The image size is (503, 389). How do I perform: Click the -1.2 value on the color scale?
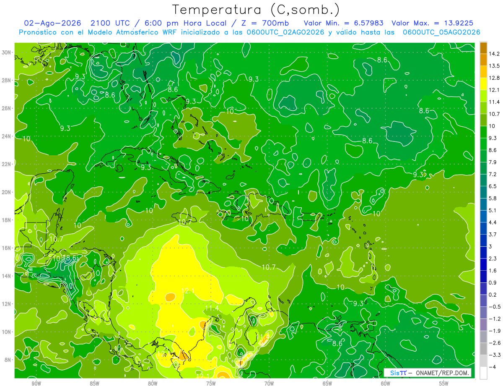[494, 319]
